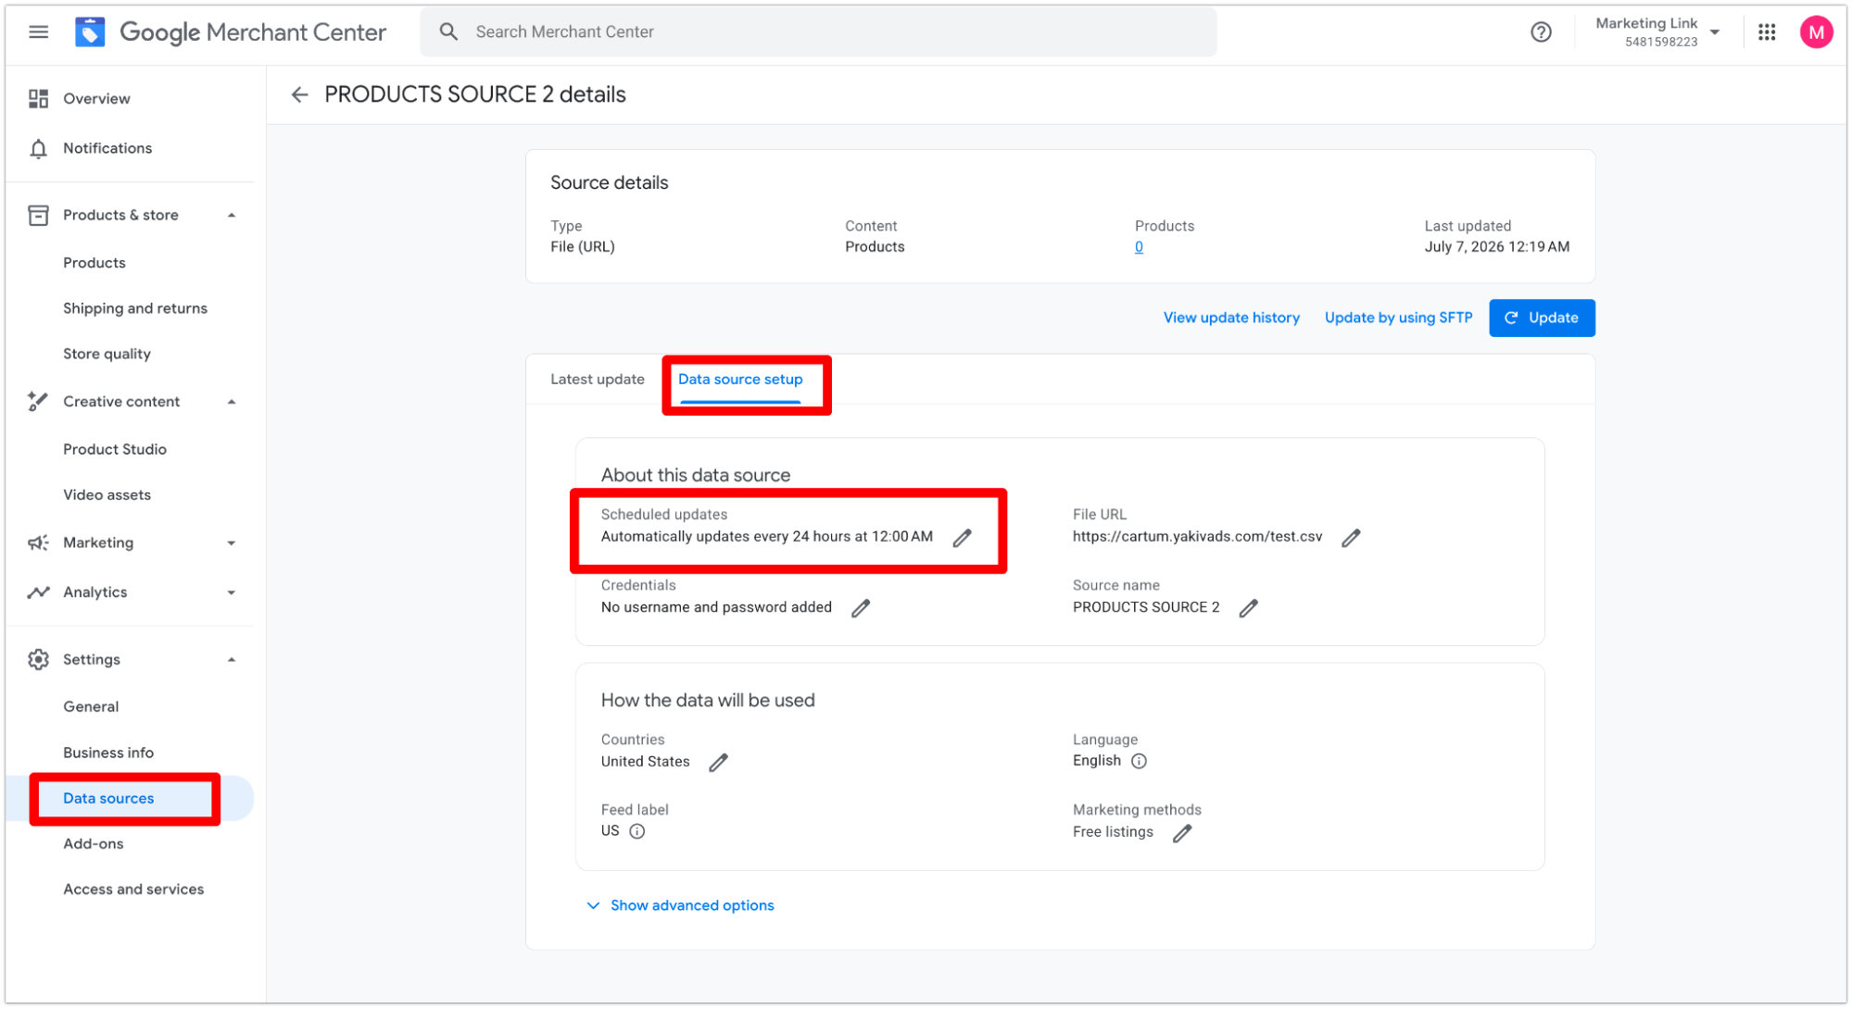Collapse the Creative content section
The height and width of the screenshot is (1009, 1852).
pyautogui.click(x=232, y=402)
